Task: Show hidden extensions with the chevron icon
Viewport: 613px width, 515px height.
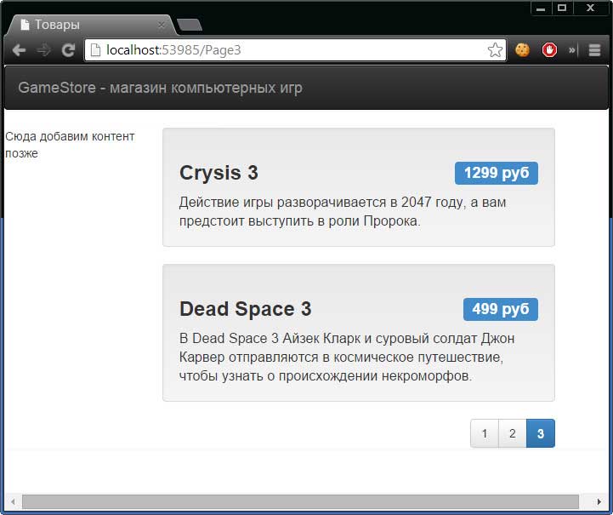Action: click(572, 50)
